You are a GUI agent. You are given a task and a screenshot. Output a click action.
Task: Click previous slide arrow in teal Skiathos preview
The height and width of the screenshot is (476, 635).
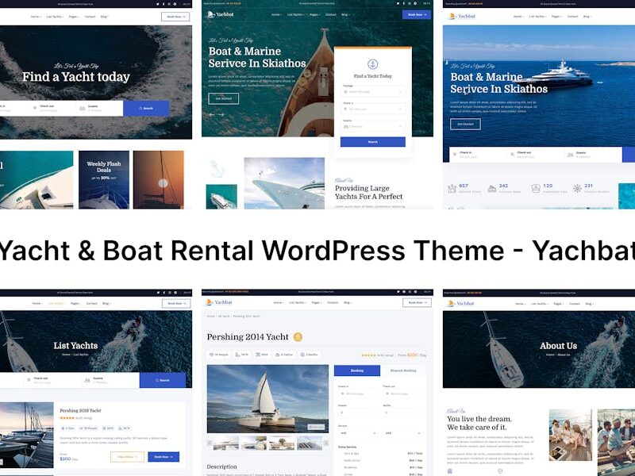[x=211, y=115]
